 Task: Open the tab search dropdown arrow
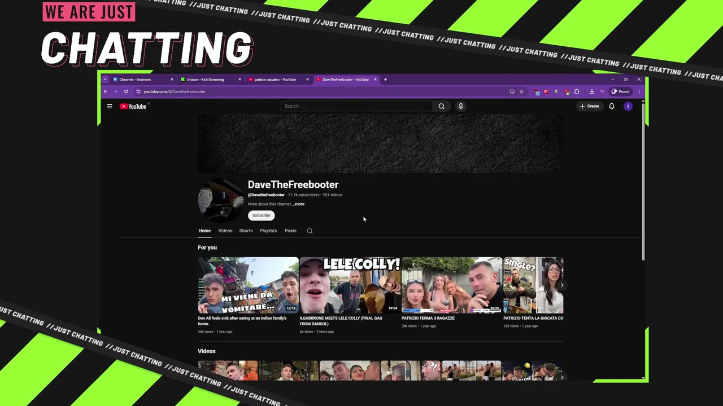pyautogui.click(x=104, y=80)
